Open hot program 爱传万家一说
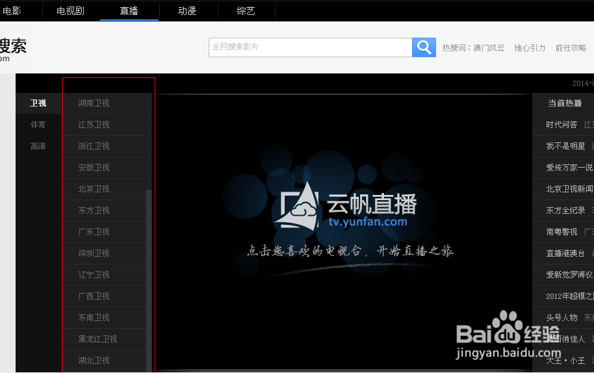 (569, 168)
